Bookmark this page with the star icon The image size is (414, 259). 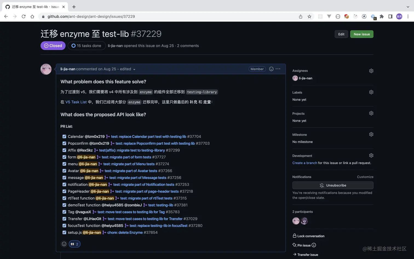tap(309, 16)
